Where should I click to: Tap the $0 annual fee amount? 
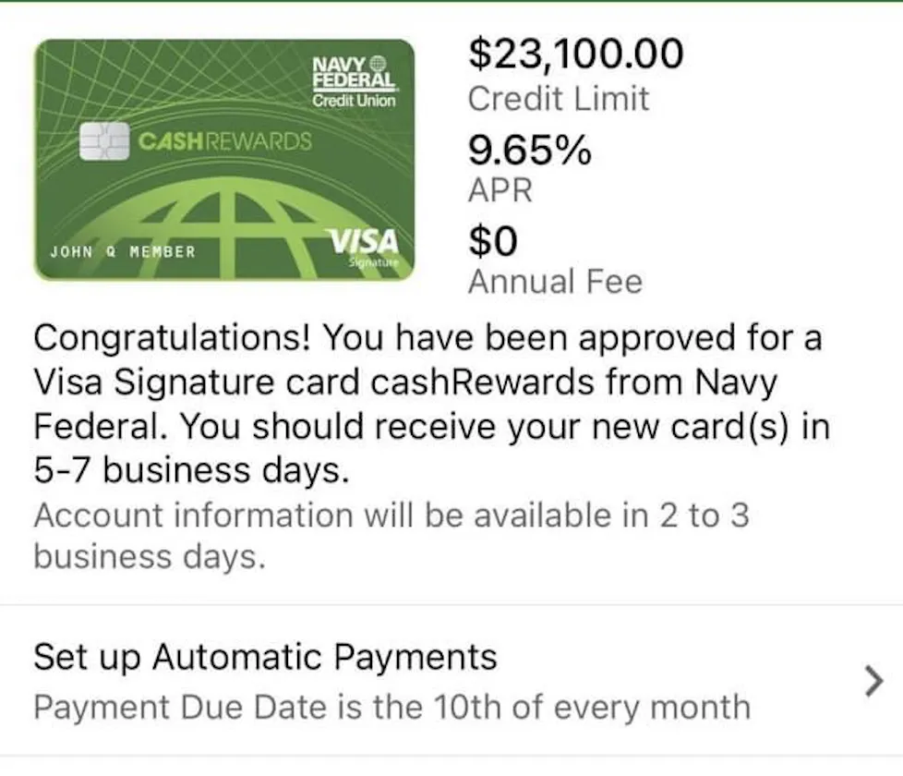pos(493,241)
